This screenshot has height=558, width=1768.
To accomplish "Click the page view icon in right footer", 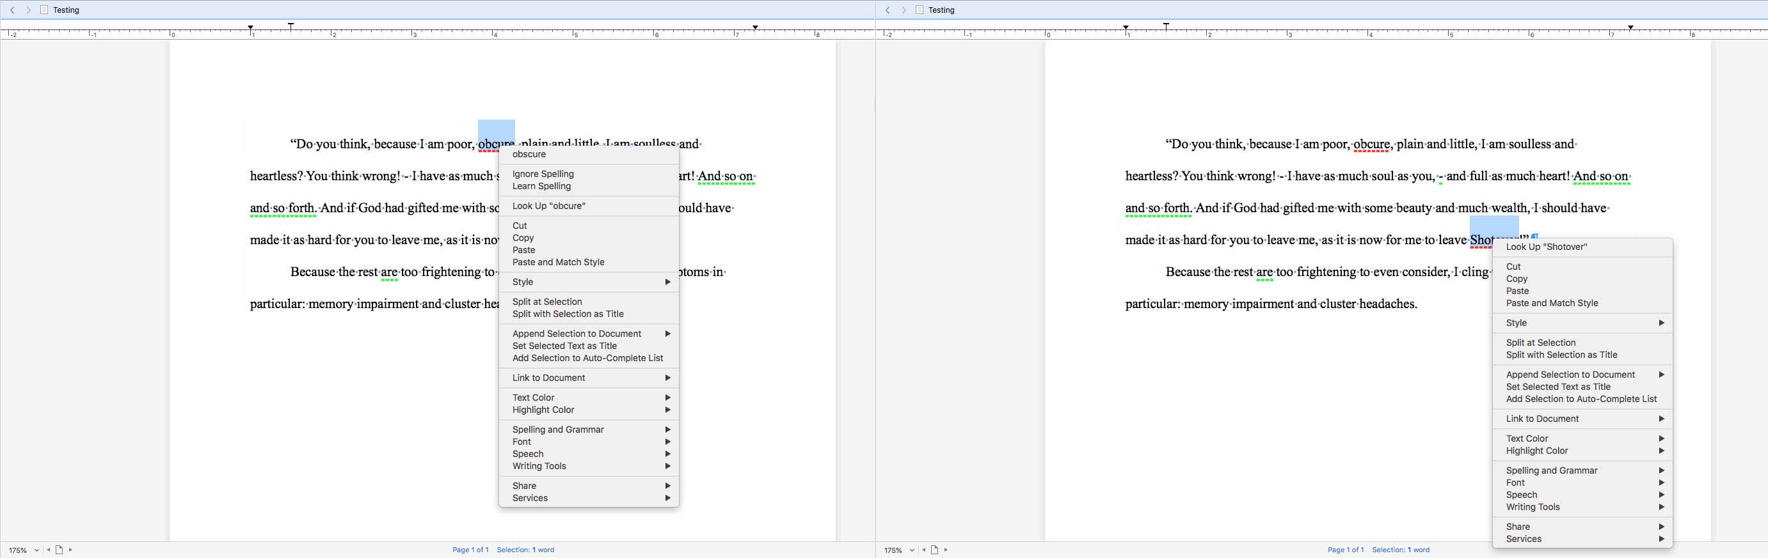I will [934, 550].
